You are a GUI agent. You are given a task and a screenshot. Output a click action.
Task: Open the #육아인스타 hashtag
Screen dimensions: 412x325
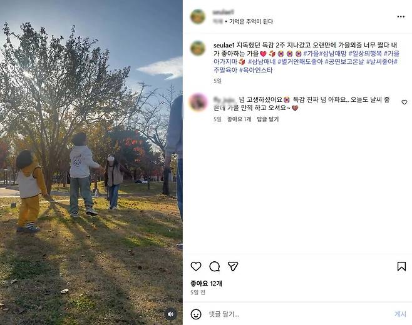[256, 70]
